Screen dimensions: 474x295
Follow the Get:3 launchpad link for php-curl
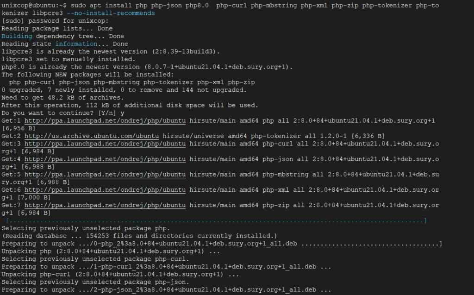105,144
